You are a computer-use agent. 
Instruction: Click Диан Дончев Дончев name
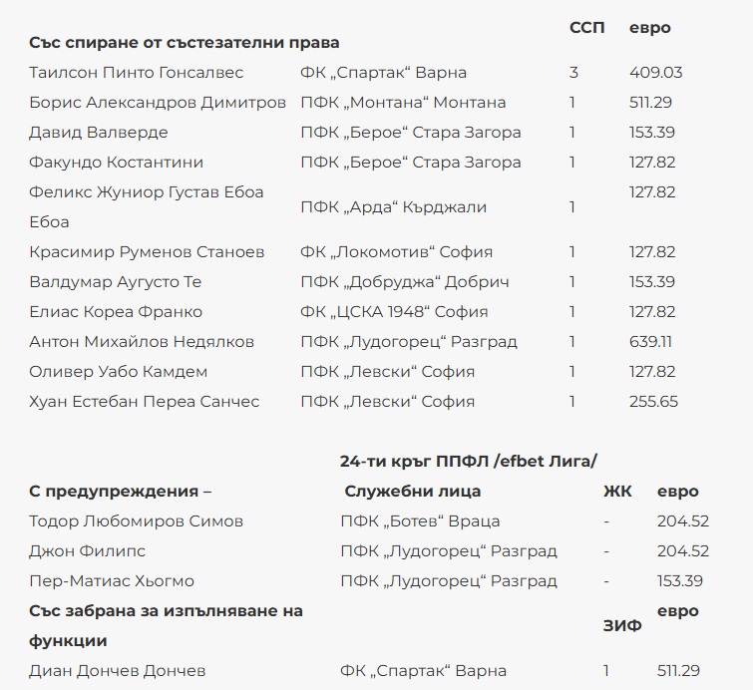tap(118, 671)
